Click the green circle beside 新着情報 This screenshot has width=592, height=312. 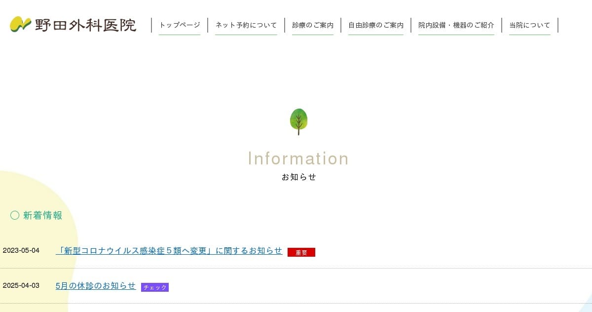coord(15,215)
